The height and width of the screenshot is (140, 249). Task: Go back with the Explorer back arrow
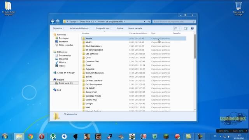pyautogui.click(x=53, y=21)
